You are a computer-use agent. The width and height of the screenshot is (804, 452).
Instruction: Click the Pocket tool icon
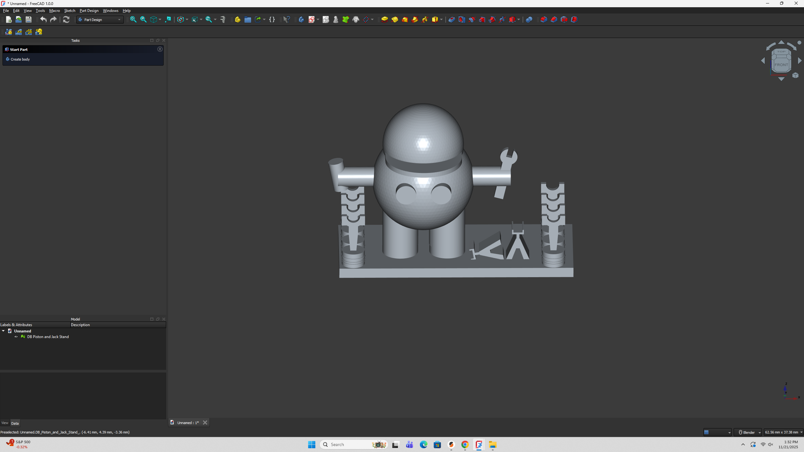tap(452, 19)
